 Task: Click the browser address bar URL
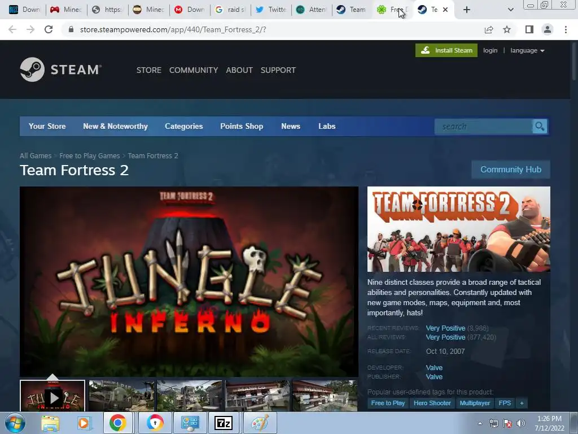[173, 29]
